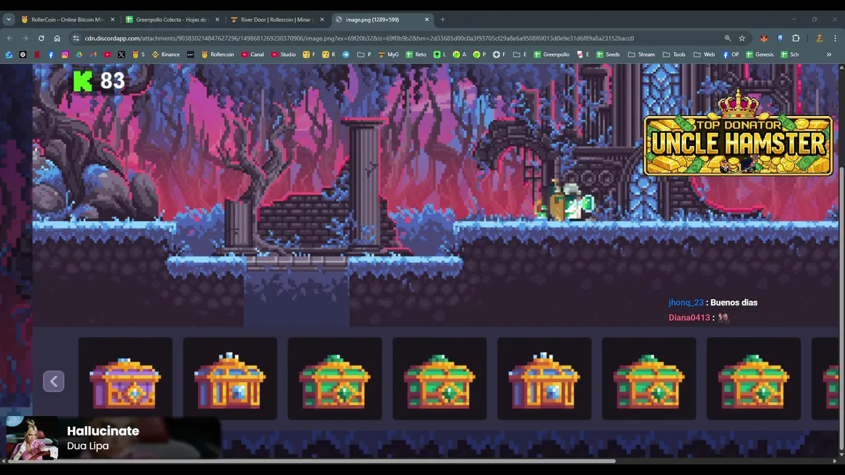Switch to the RollerCoin Online Bitcoin tab
This screenshot has width=845, height=475.
coord(67,20)
